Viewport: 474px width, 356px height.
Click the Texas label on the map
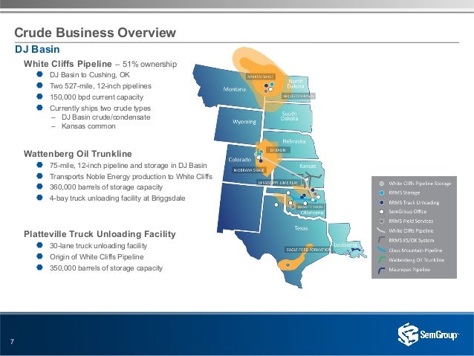[301, 228]
